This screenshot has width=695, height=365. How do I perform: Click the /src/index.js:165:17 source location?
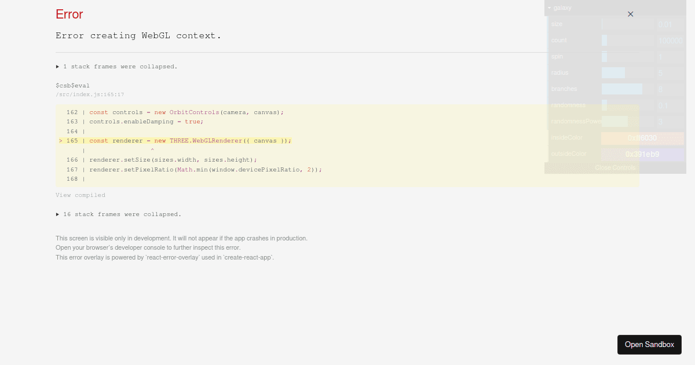pyautogui.click(x=90, y=94)
